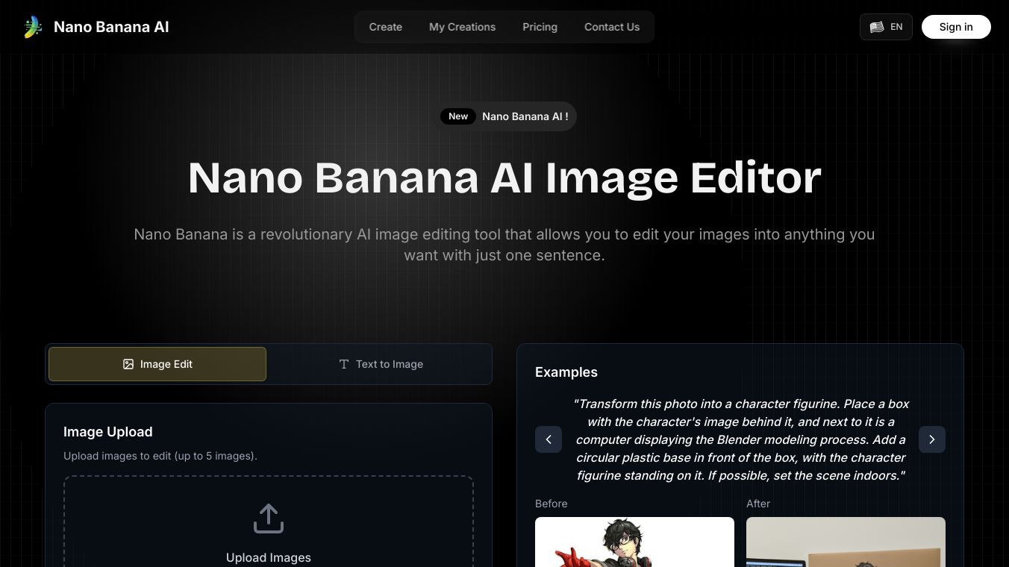Switch to the Image Edit tab

coord(157,364)
